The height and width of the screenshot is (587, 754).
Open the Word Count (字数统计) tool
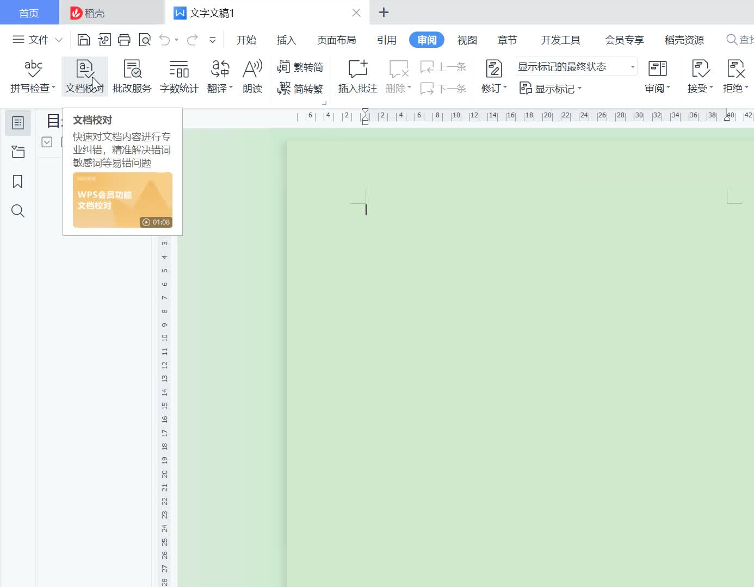point(179,76)
